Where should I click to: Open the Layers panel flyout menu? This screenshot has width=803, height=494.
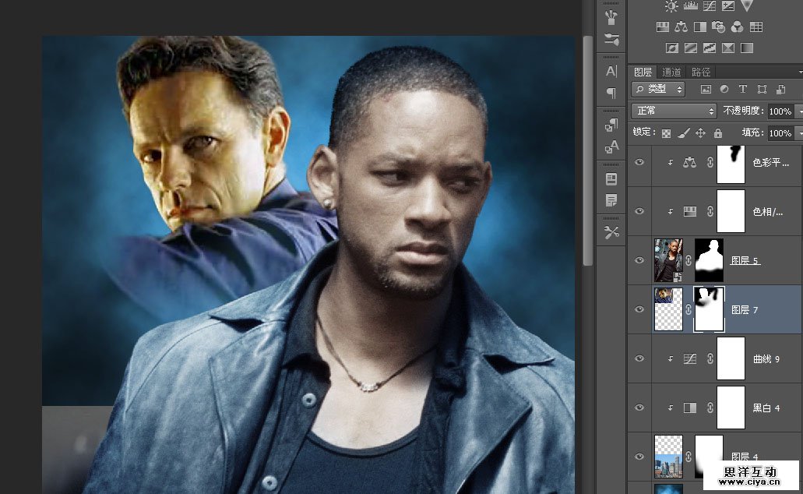click(x=800, y=72)
